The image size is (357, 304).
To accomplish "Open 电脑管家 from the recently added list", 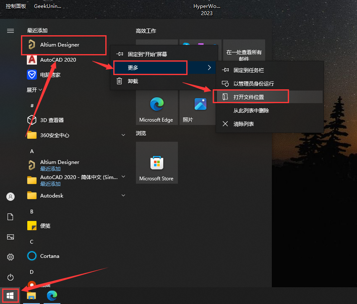I will point(44,75).
